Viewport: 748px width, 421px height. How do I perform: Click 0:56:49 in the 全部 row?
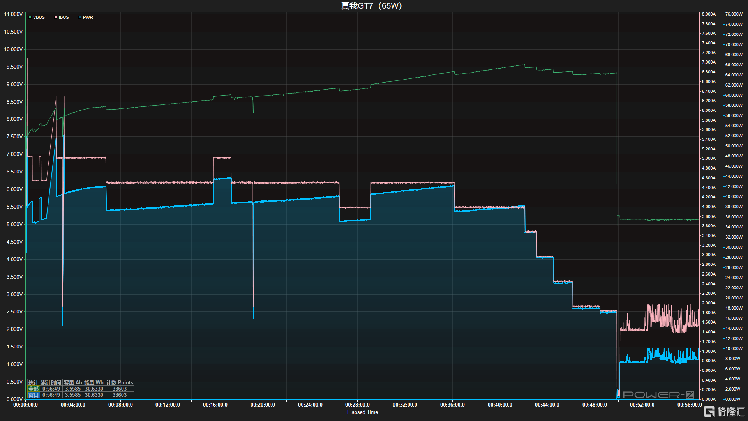click(x=51, y=389)
